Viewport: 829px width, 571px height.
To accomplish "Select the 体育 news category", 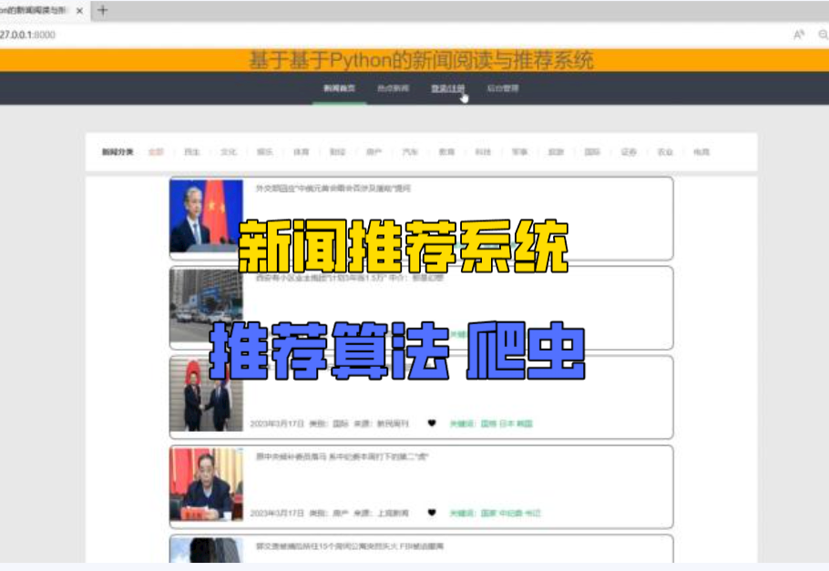I will pos(302,152).
